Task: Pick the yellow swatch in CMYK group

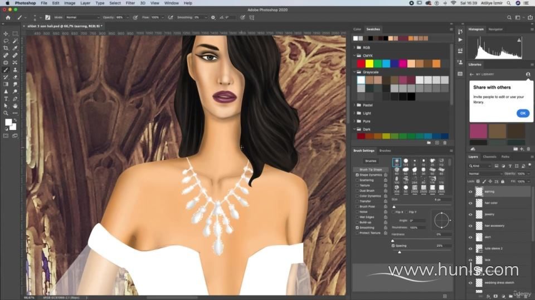Action: 369,63
